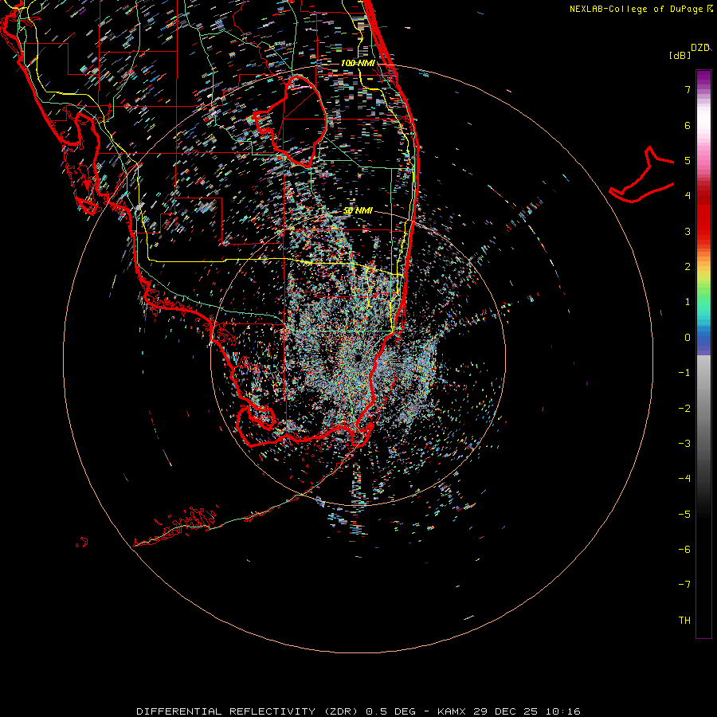Click the NEXLAB-College of DuPage label
Viewport: 717px width, 717px height.
tap(643, 9)
